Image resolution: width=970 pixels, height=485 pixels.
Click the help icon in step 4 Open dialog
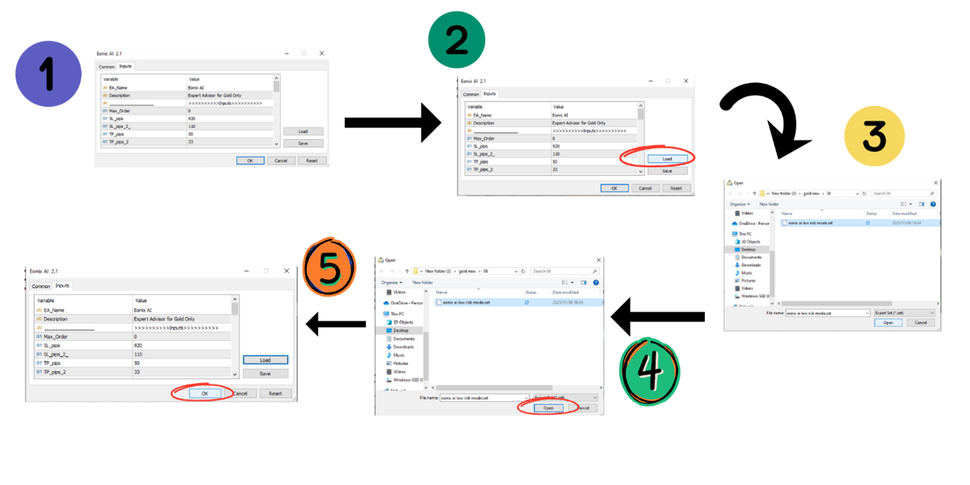click(596, 282)
